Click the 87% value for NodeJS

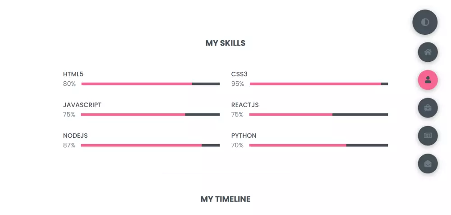click(x=69, y=145)
